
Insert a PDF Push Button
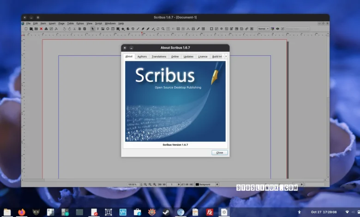[211, 29]
